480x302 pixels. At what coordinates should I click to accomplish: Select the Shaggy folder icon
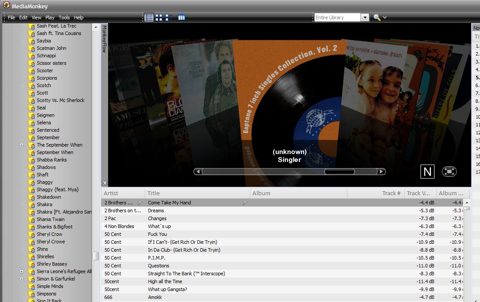[x=31, y=182]
